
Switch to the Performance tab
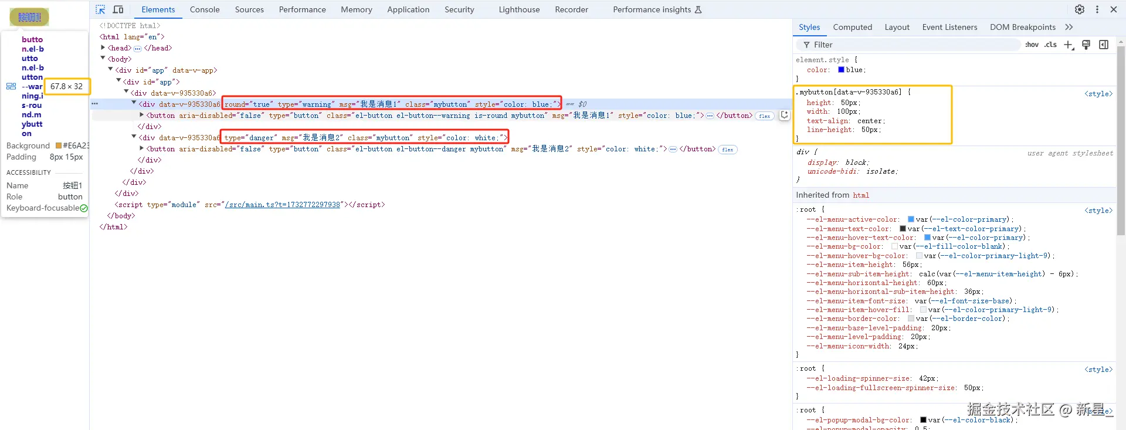pyautogui.click(x=302, y=9)
